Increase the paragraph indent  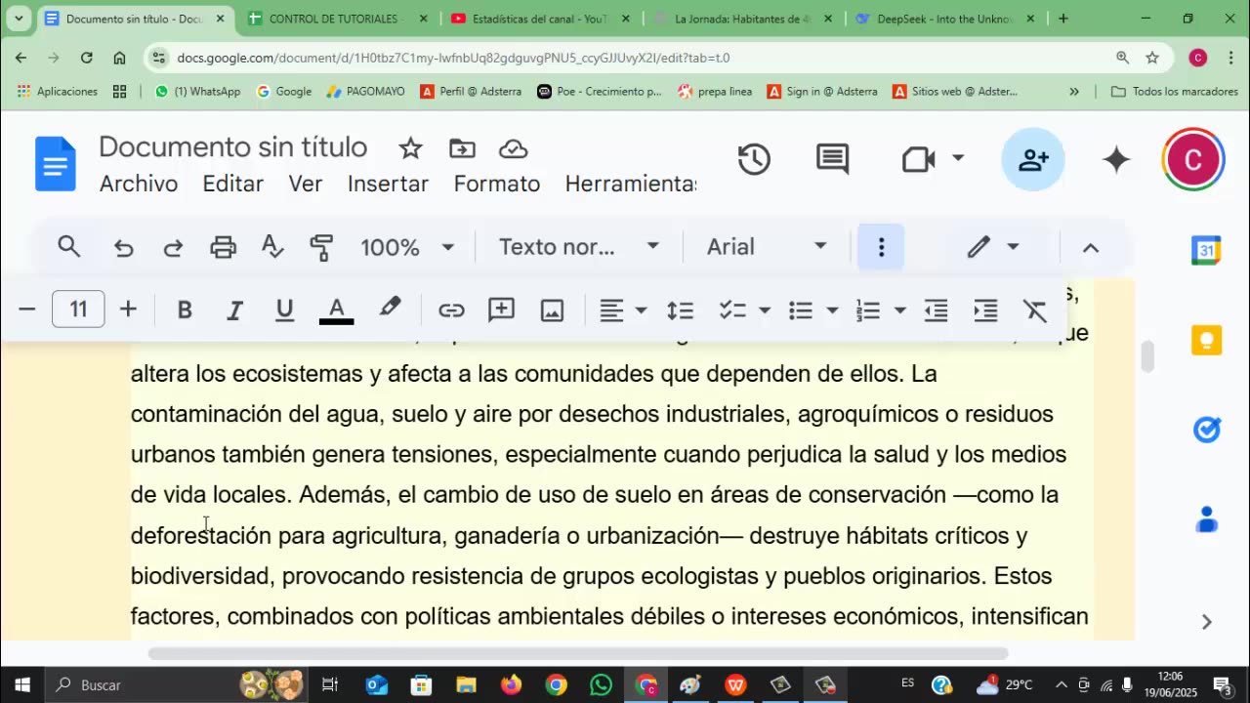(985, 310)
